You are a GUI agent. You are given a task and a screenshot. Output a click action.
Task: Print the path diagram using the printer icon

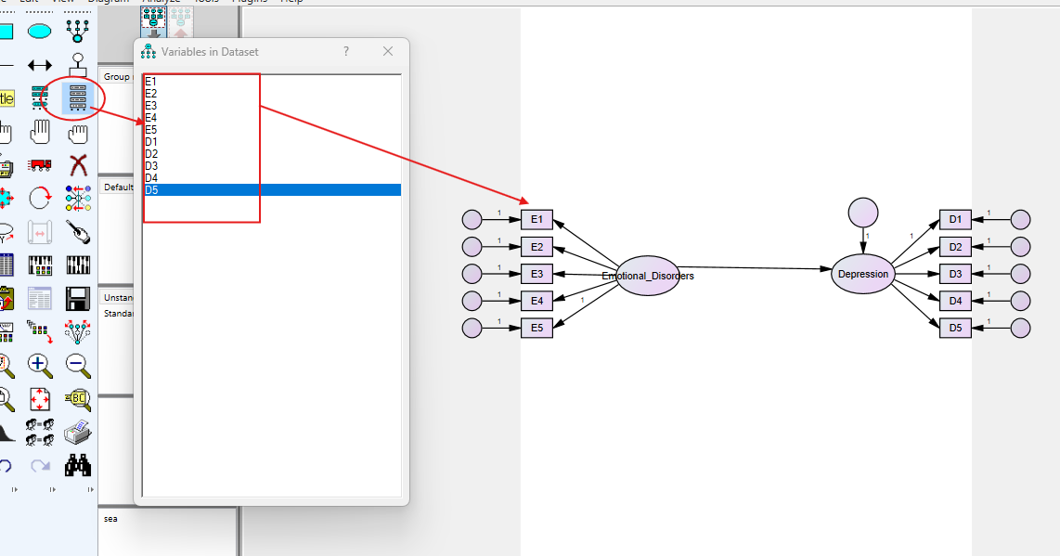tap(78, 432)
